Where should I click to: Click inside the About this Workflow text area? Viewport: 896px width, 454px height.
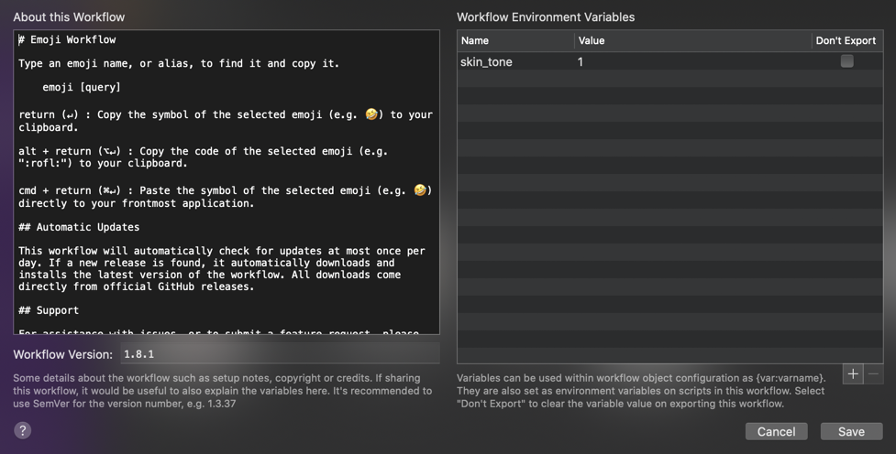(x=227, y=182)
